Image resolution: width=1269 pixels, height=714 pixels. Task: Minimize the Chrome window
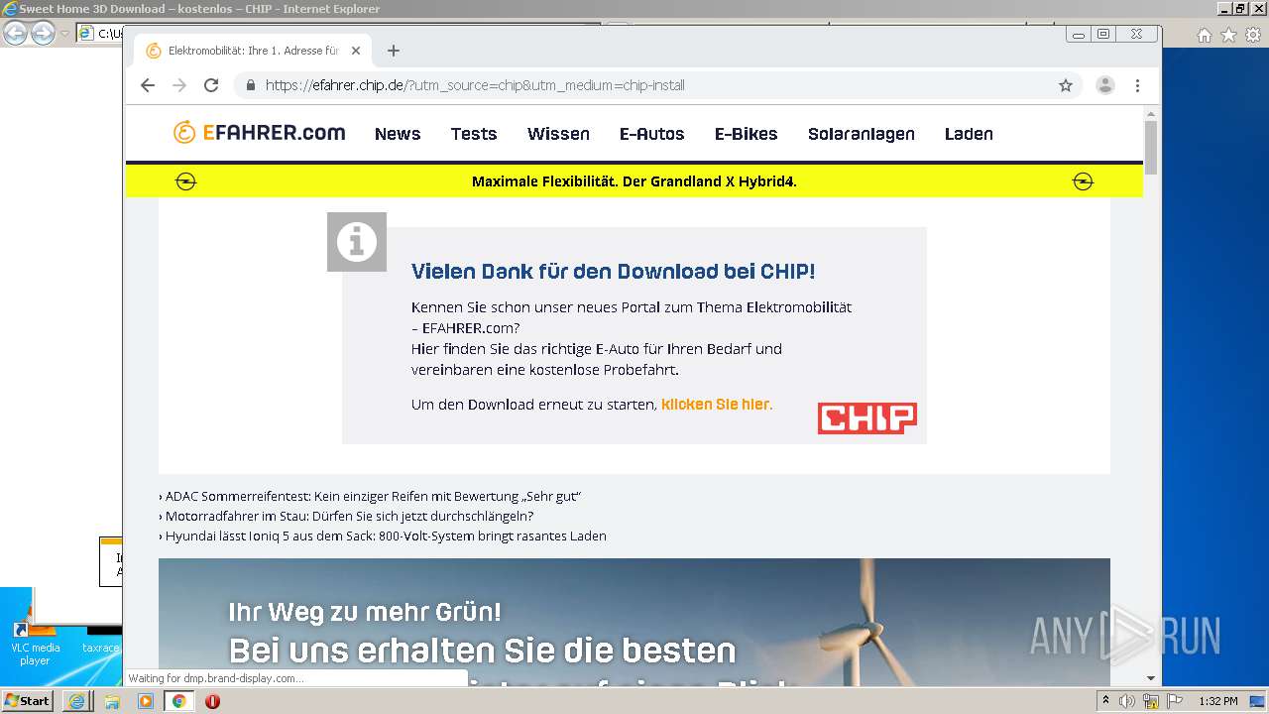[x=1079, y=34]
